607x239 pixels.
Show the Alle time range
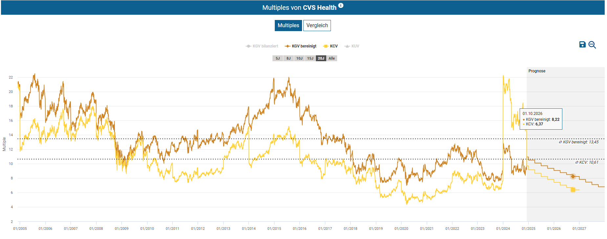332,58
